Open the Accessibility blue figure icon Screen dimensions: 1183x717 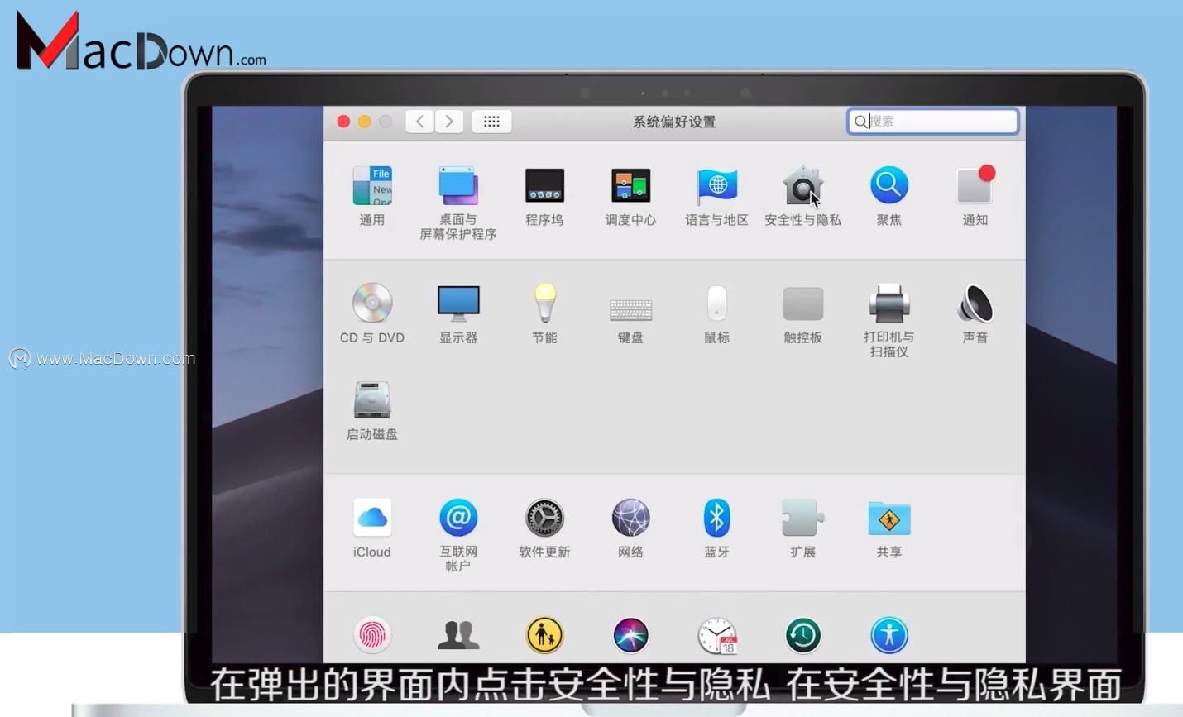[889, 635]
